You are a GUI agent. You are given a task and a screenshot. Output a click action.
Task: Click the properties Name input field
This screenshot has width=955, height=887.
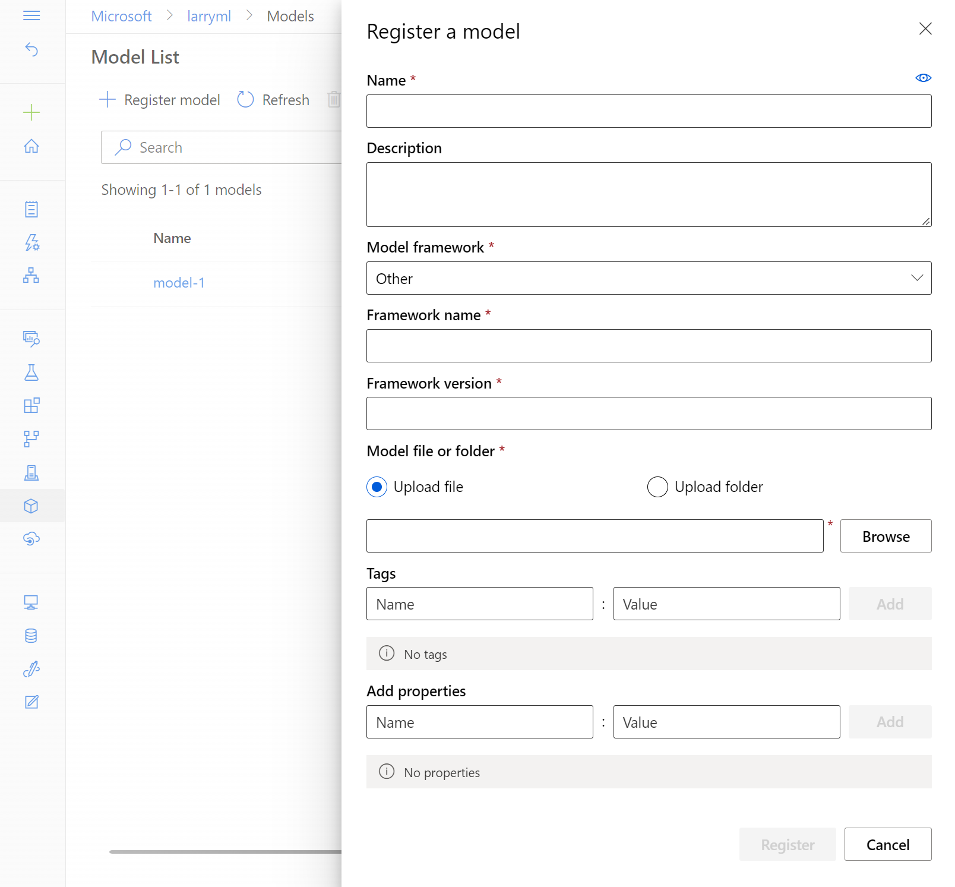click(x=479, y=722)
